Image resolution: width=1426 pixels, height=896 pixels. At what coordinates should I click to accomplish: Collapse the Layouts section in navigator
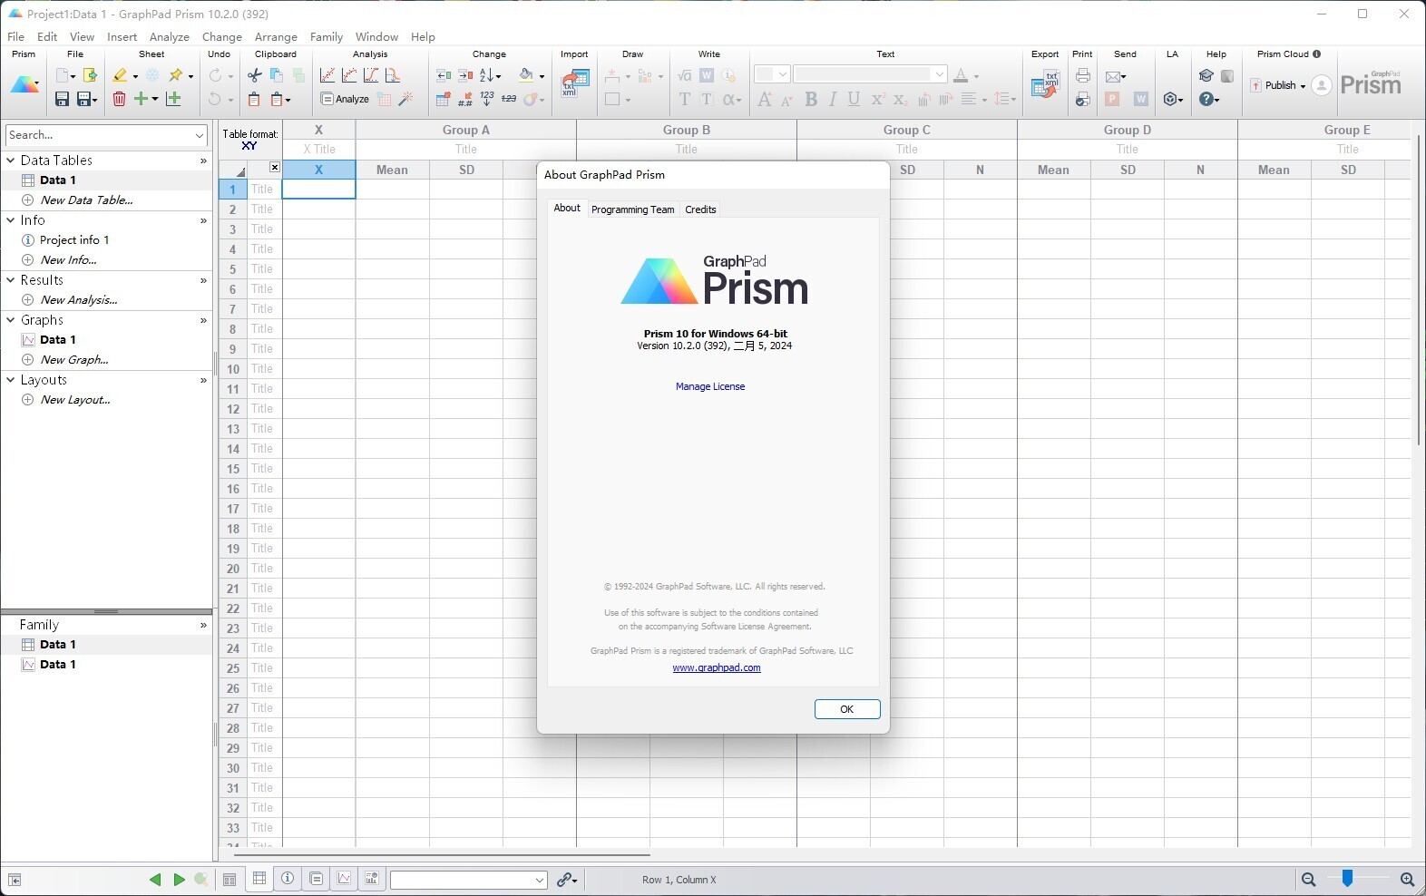coord(11,380)
